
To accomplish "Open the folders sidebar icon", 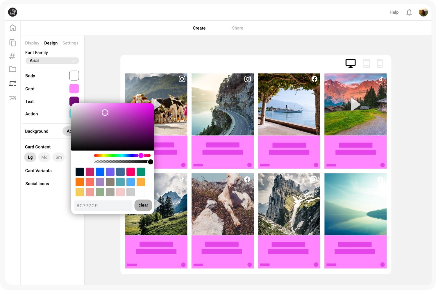I will tap(12, 69).
